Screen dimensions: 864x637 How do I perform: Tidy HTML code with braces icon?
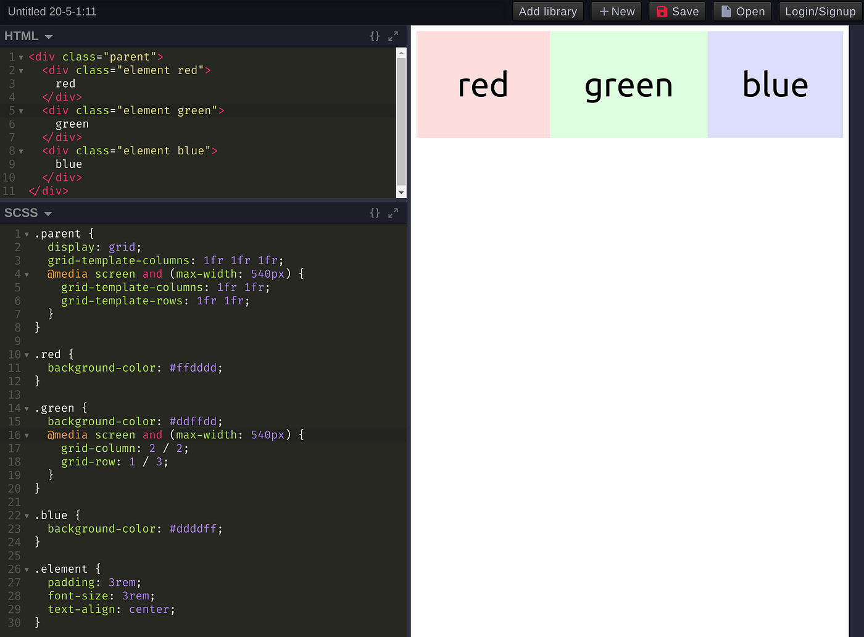pyautogui.click(x=375, y=36)
